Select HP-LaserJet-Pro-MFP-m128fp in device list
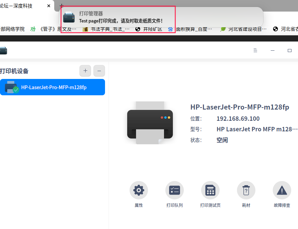 point(53,87)
